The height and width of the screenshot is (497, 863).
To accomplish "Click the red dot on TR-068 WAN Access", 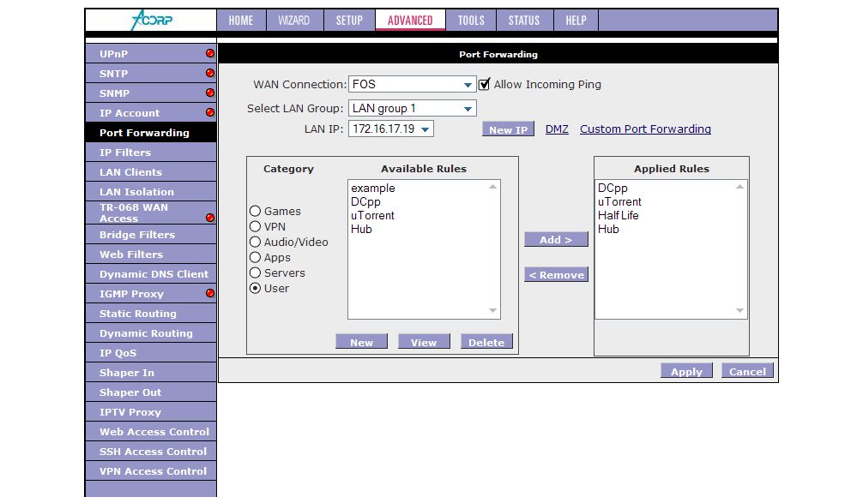I will (209, 218).
